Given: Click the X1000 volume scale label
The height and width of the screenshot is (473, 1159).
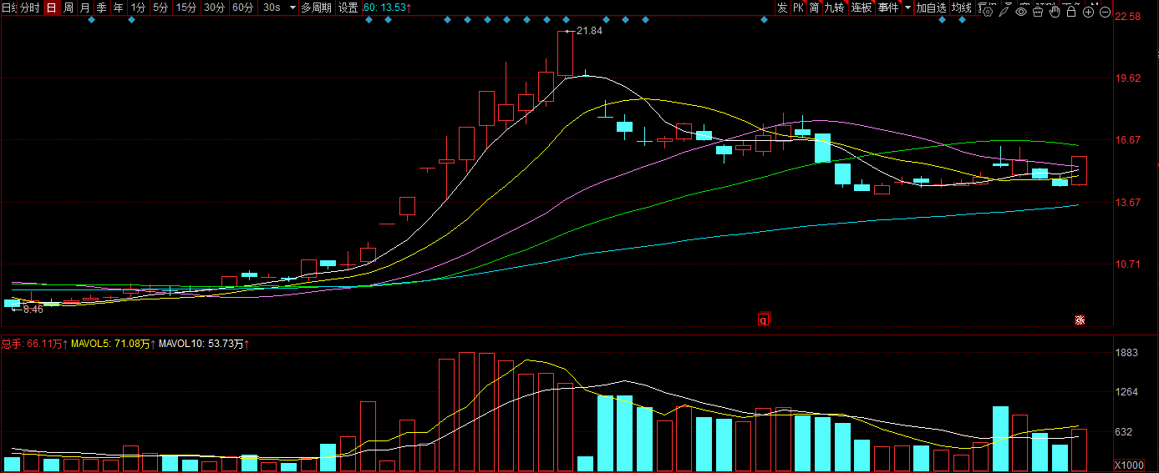Looking at the screenshot, I should [1129, 465].
